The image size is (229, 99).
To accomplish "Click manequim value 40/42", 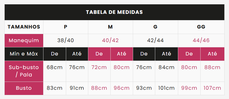I will (x=110, y=41).
